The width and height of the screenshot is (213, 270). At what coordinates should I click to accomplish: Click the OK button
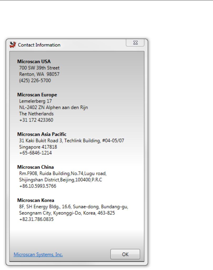pyautogui.click(x=125, y=254)
